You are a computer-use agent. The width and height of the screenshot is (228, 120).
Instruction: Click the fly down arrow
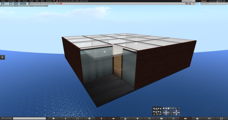tap(161, 112)
